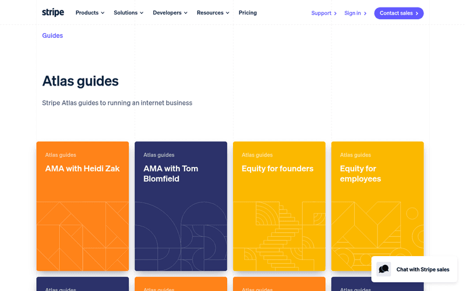Open the Support link
This screenshot has width=466, height=291.
click(x=324, y=13)
